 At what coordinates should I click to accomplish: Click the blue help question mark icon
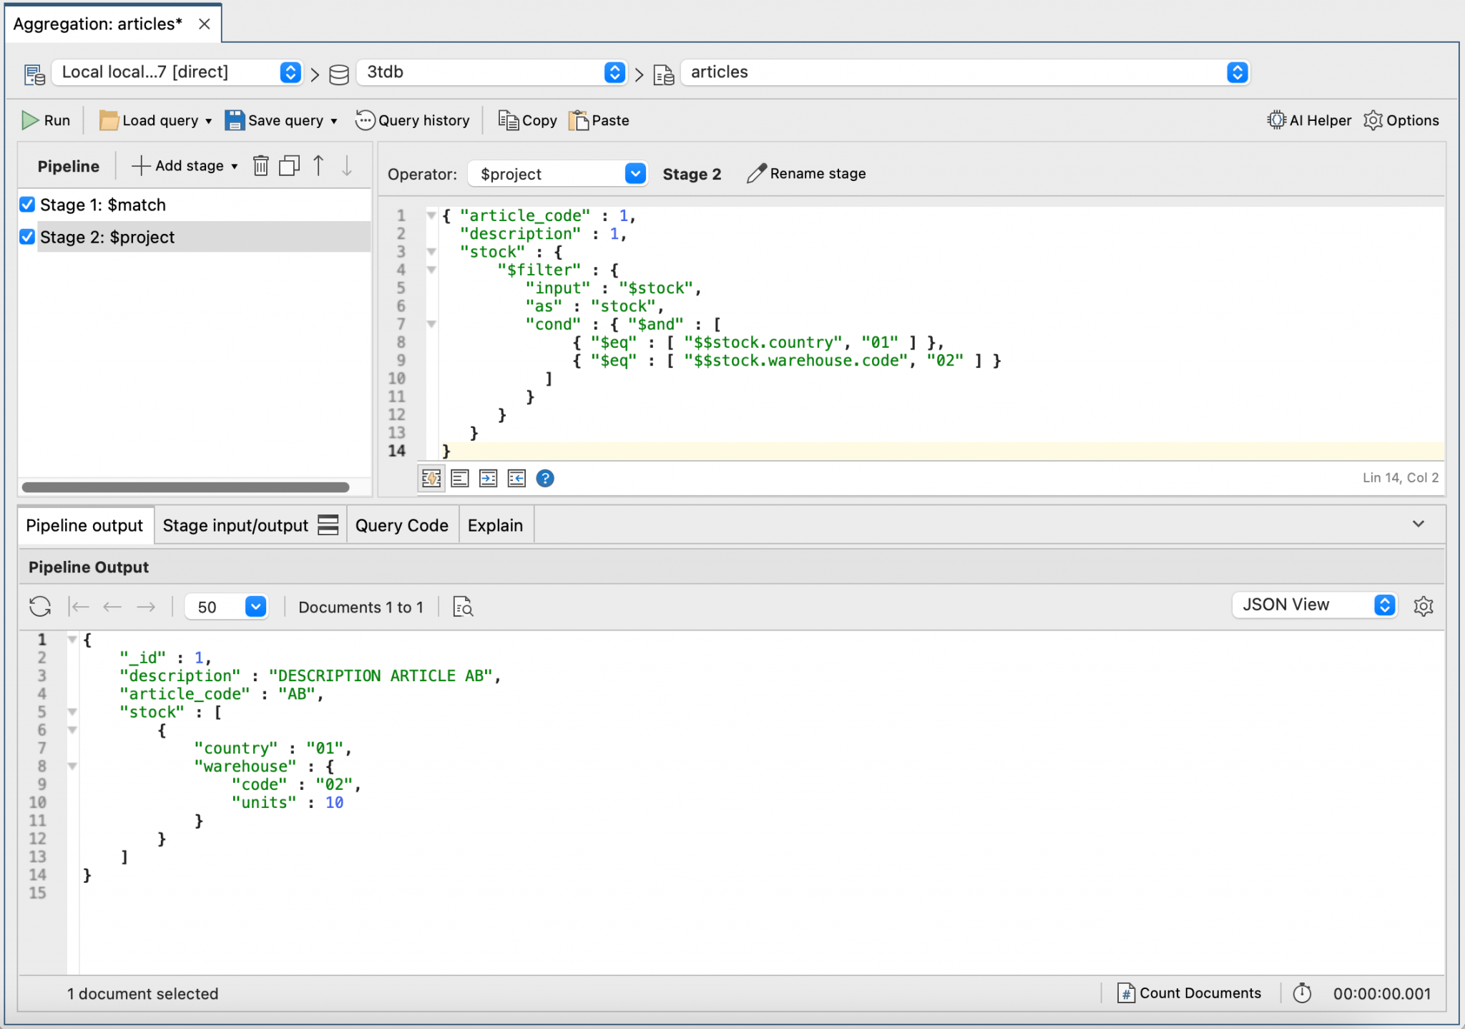[x=545, y=478]
